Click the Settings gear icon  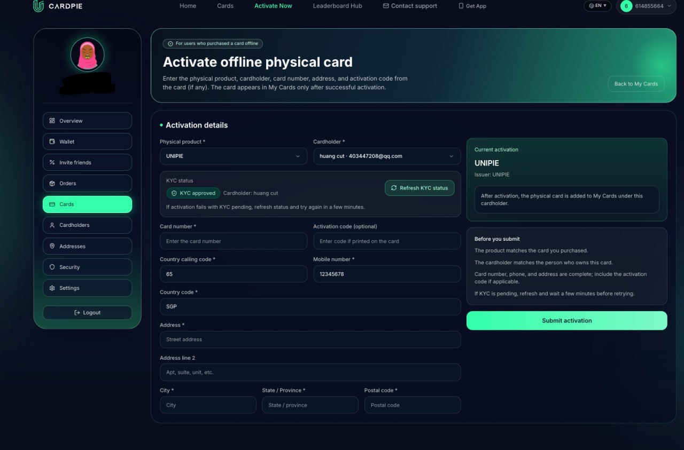[x=52, y=288]
